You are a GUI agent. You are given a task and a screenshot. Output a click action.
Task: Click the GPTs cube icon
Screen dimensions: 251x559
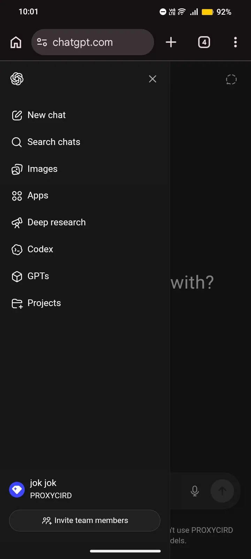[17, 276]
